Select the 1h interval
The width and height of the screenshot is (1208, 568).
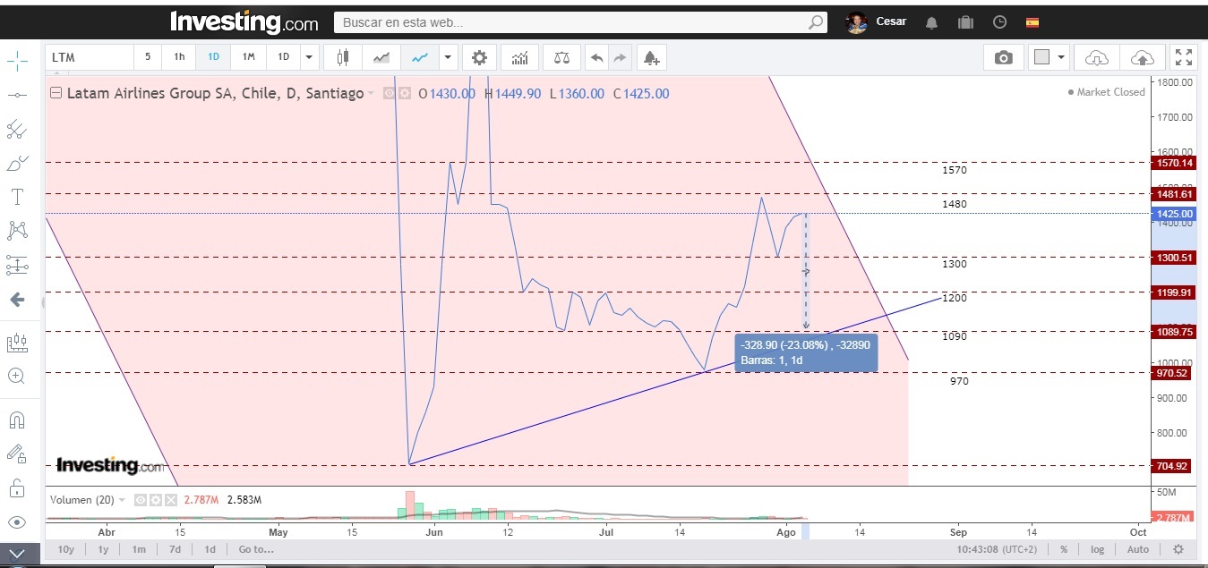[x=179, y=57]
